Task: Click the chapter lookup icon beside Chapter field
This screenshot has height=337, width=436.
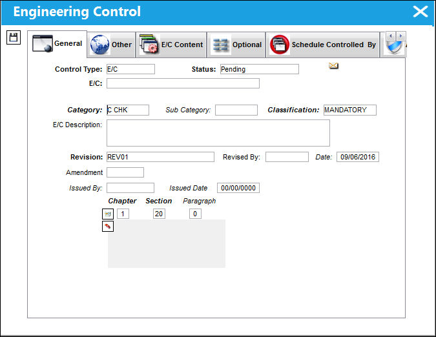Action: [108, 214]
